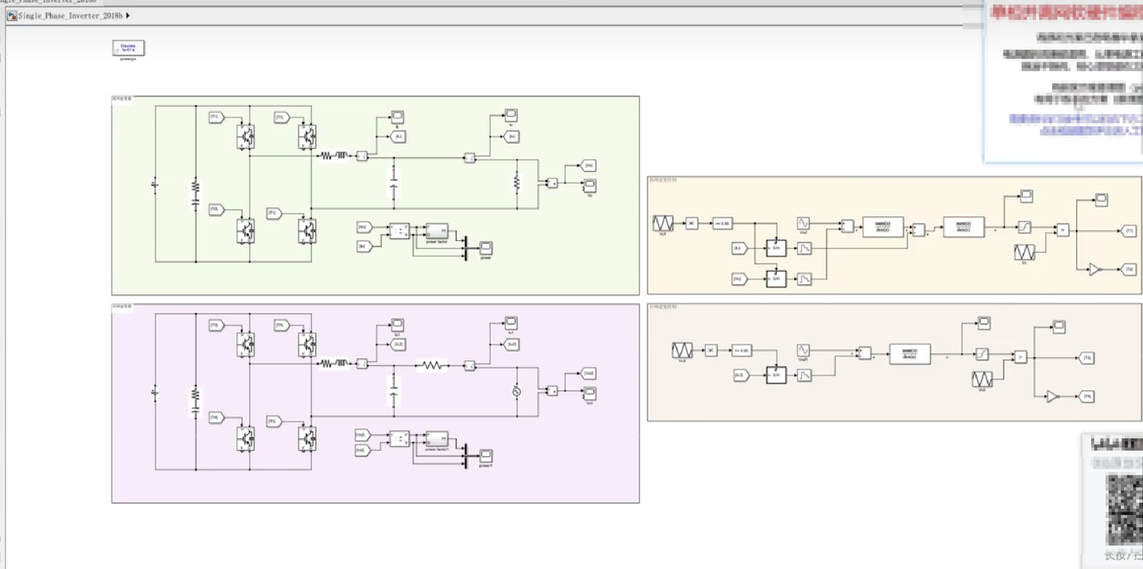This screenshot has height=569, width=1143.
Task: Select the Vref sine wave block in upper controller
Action: [x=803, y=222]
